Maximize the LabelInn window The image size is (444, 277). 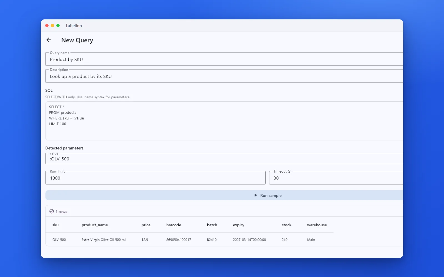pyautogui.click(x=58, y=25)
